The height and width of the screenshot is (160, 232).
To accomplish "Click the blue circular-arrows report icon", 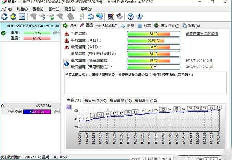I will (x=90, y=16).
